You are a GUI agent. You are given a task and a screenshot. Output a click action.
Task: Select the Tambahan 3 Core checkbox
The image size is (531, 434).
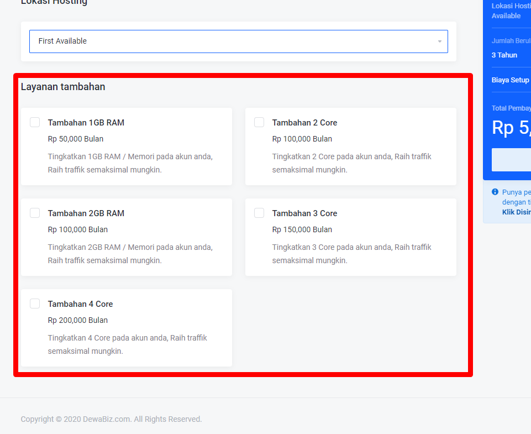click(x=259, y=213)
